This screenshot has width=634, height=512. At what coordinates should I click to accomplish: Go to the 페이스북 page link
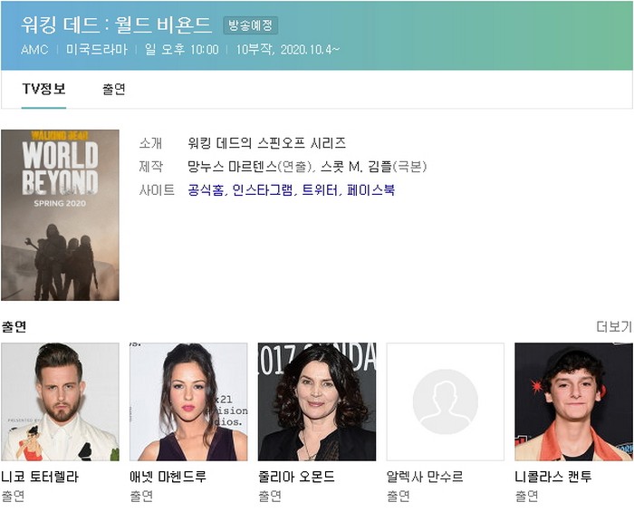click(371, 190)
